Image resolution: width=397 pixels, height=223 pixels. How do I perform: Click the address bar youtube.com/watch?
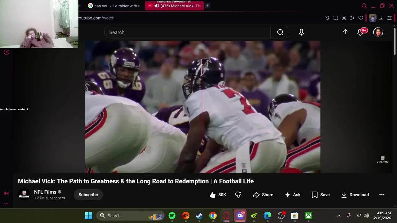[x=96, y=18]
